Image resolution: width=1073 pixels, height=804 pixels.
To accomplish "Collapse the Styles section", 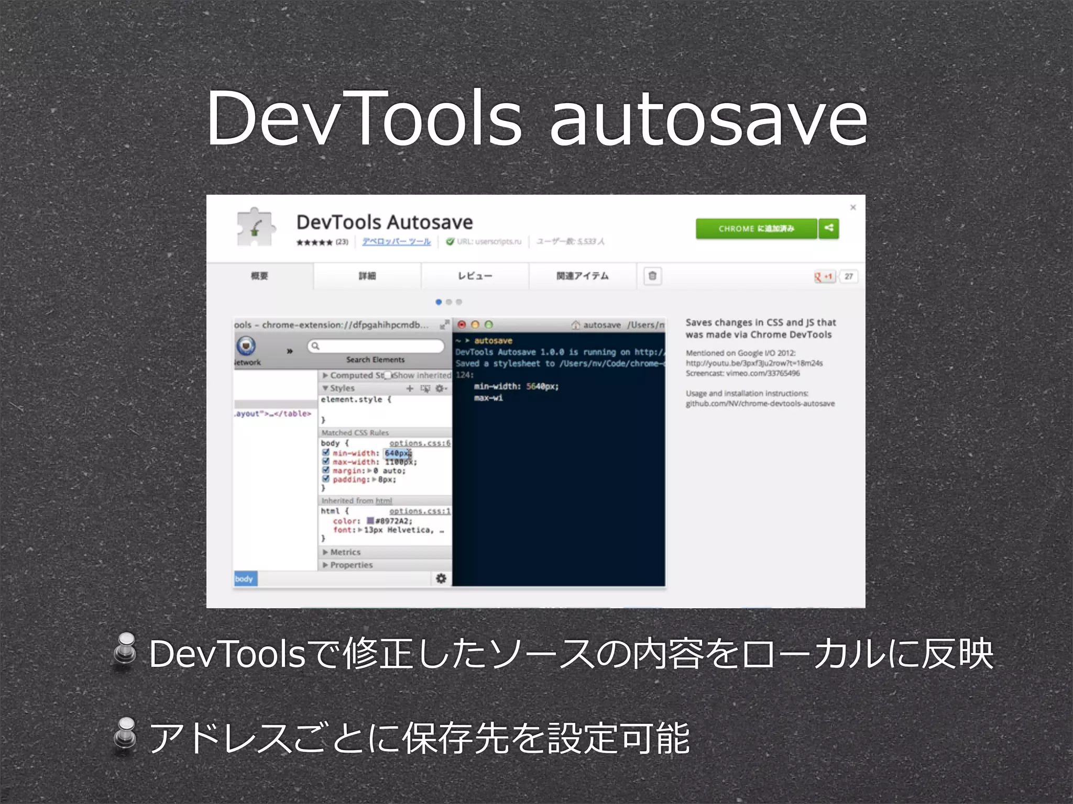I will tap(325, 388).
